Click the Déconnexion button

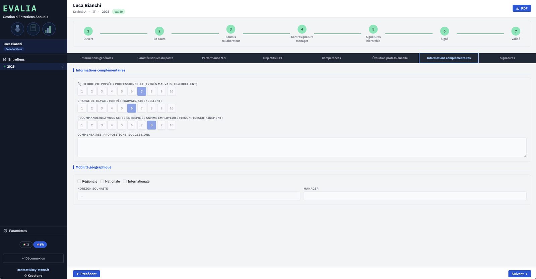click(33, 258)
